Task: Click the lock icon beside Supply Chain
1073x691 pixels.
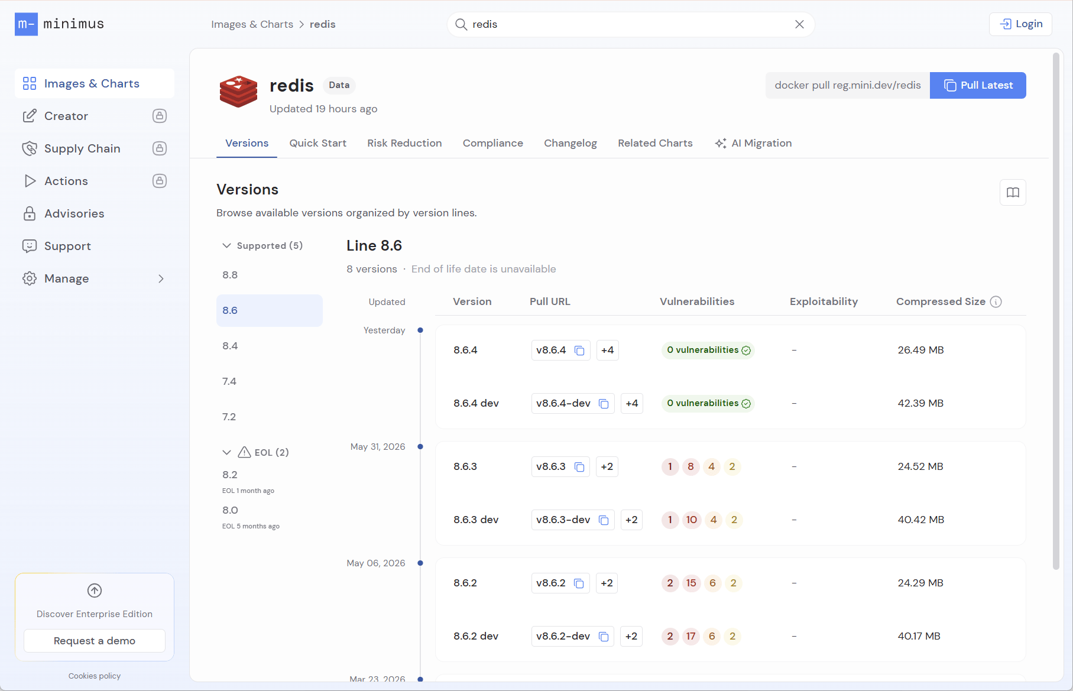Action: (x=160, y=148)
